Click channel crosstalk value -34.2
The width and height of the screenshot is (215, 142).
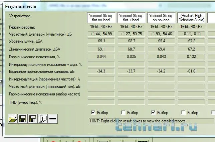click(x=161, y=71)
